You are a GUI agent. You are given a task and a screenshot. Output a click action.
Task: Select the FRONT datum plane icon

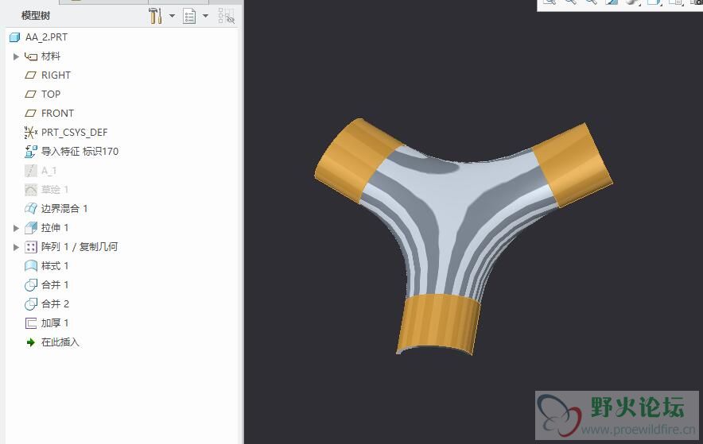click(30, 114)
